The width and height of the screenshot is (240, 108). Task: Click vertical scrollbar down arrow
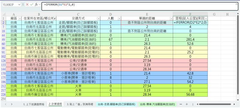click(x=238, y=100)
